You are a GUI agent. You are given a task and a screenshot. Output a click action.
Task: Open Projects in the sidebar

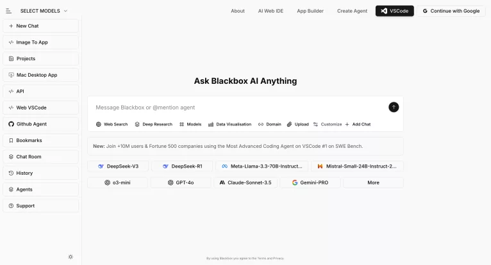point(41,58)
